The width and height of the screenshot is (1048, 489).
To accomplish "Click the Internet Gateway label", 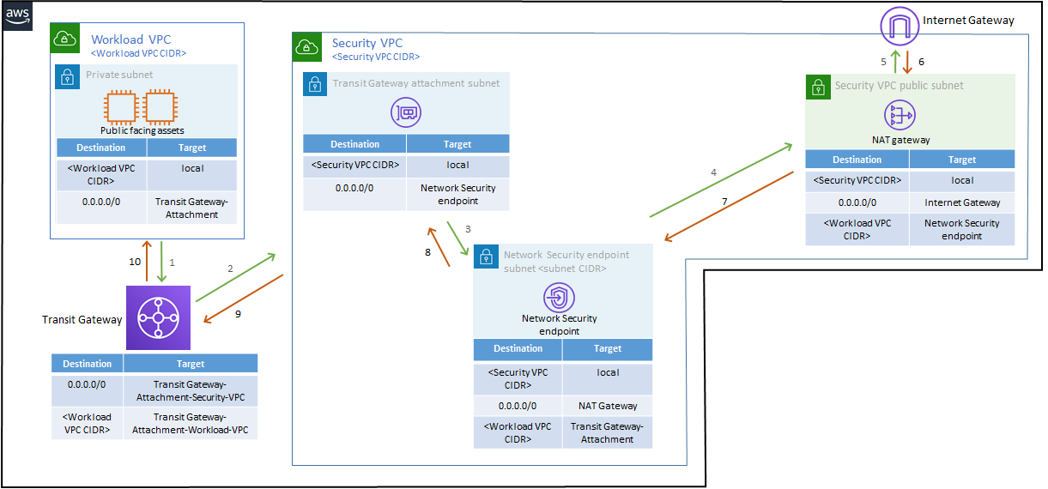I will 968,21.
